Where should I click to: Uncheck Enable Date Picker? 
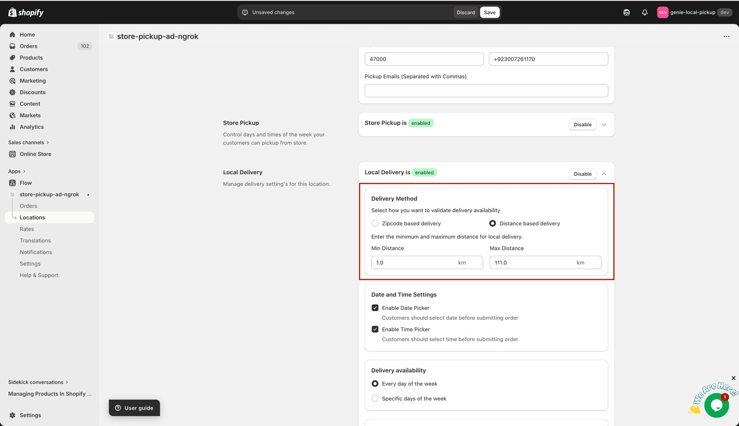tap(375, 308)
